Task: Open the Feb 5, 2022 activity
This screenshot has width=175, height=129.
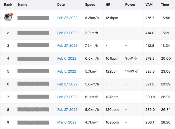Action: point(66,71)
